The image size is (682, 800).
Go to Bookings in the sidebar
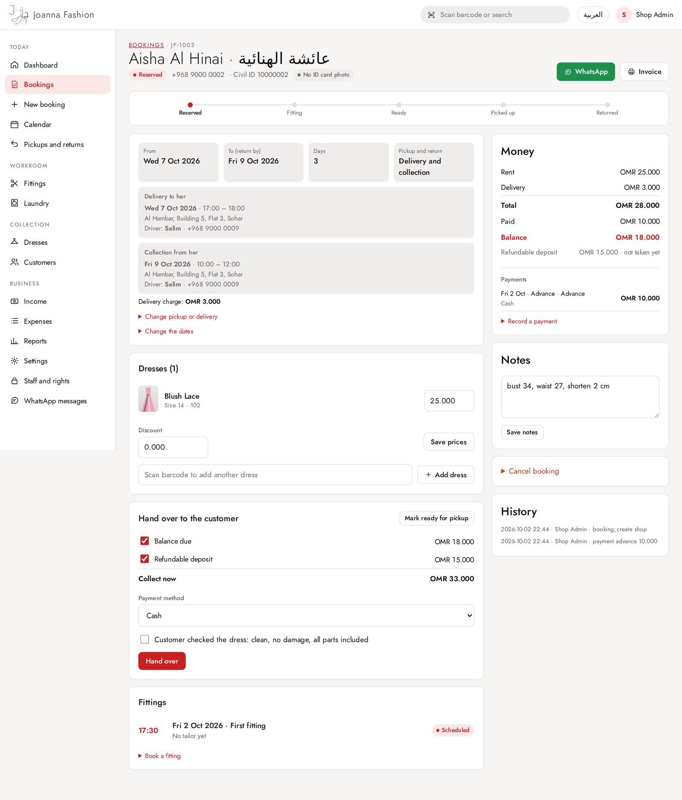click(58, 84)
